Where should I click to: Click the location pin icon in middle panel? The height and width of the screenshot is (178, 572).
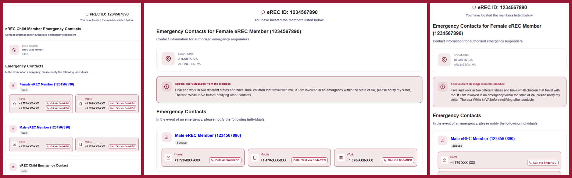(168, 59)
